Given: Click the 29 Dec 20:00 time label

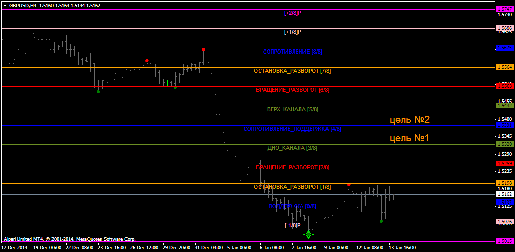Looking at the screenshot, I should point(177,248).
